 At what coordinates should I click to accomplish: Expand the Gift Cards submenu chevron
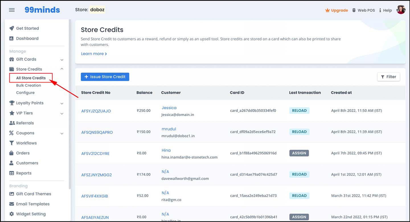(x=62, y=60)
